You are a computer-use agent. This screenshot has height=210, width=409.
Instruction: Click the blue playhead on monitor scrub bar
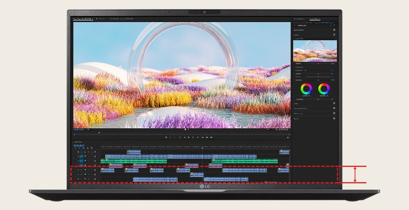tap(99, 133)
